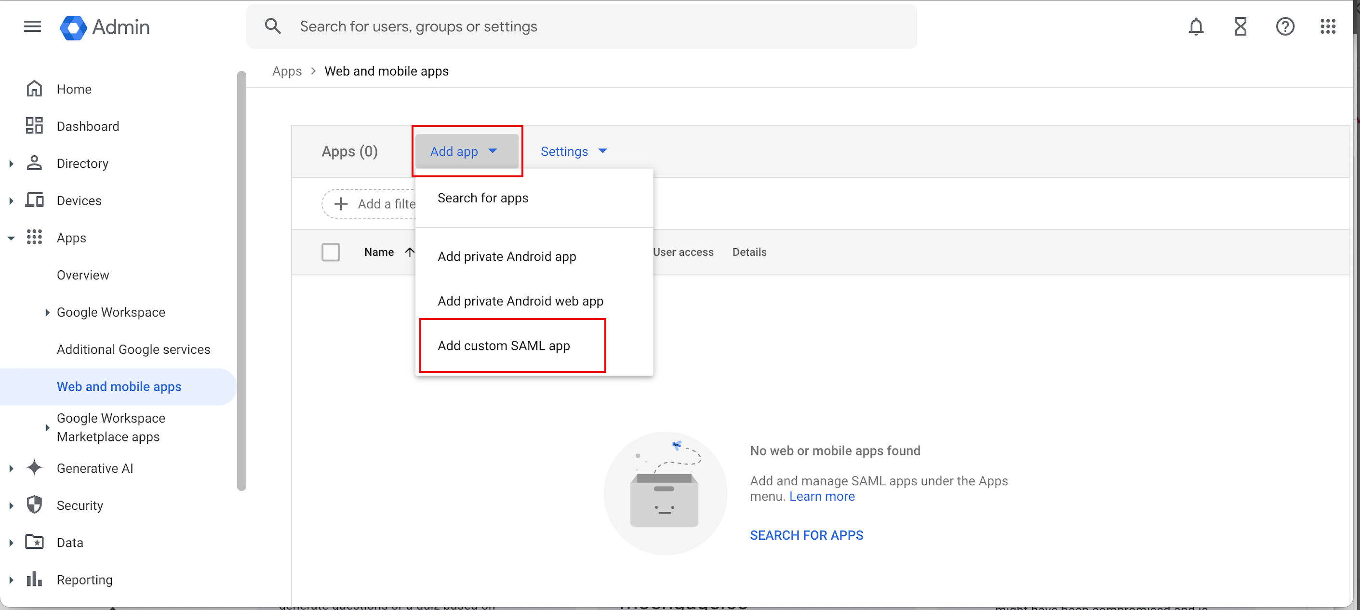Select Add custom SAML app
The width and height of the screenshot is (1360, 610).
tap(503, 345)
